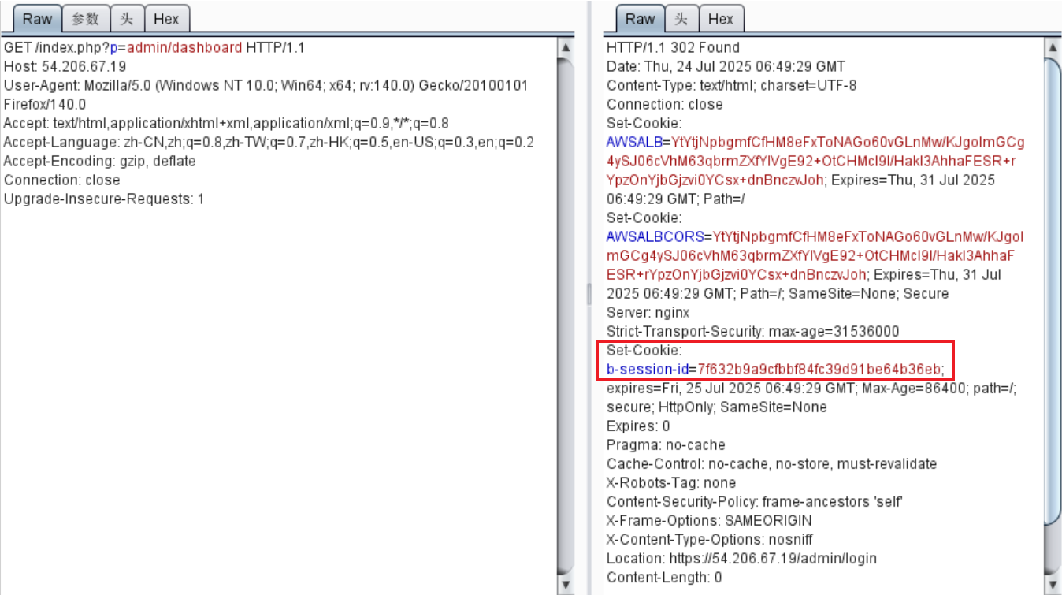This screenshot has width=1062, height=595.
Task: Switch to the 头 tab in the response panel
Action: point(679,19)
